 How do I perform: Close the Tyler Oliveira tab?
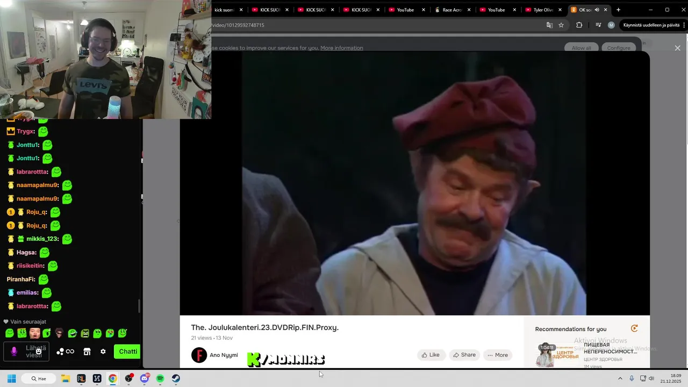(x=560, y=10)
